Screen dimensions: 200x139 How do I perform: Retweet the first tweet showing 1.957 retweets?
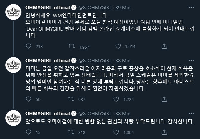pos(72,46)
